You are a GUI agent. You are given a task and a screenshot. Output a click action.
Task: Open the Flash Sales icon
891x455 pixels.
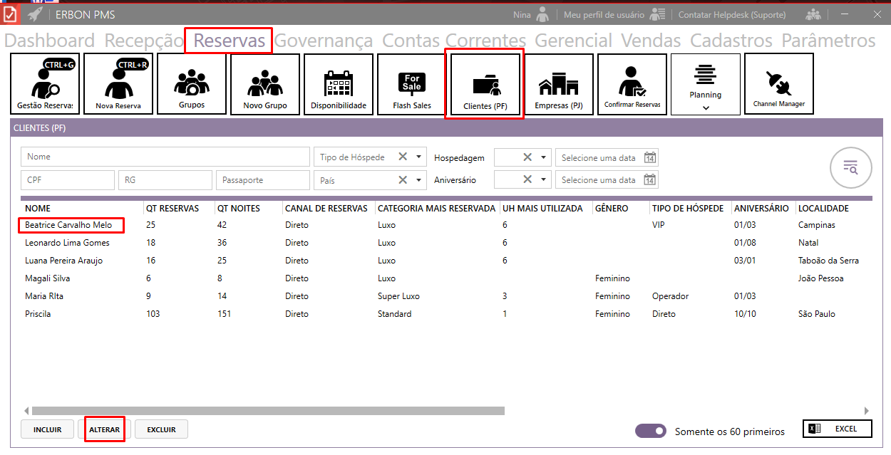(412, 84)
